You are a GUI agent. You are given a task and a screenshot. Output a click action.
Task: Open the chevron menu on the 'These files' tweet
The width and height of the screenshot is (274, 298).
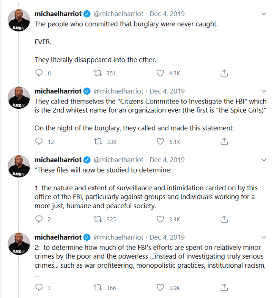(265, 160)
